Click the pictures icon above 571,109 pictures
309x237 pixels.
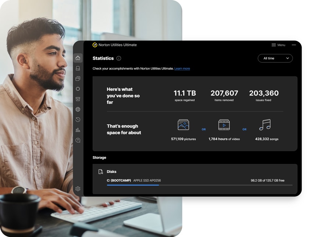tap(183, 125)
